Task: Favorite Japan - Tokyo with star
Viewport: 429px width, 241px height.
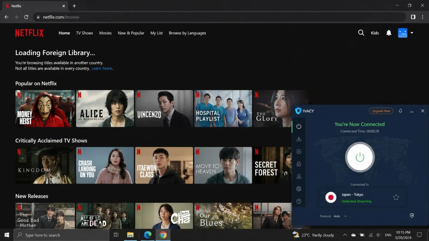Action: tap(396, 197)
